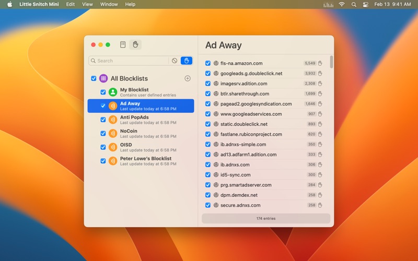
Task: Select Peter Lowe's Blocklist
Action: pyautogui.click(x=141, y=161)
